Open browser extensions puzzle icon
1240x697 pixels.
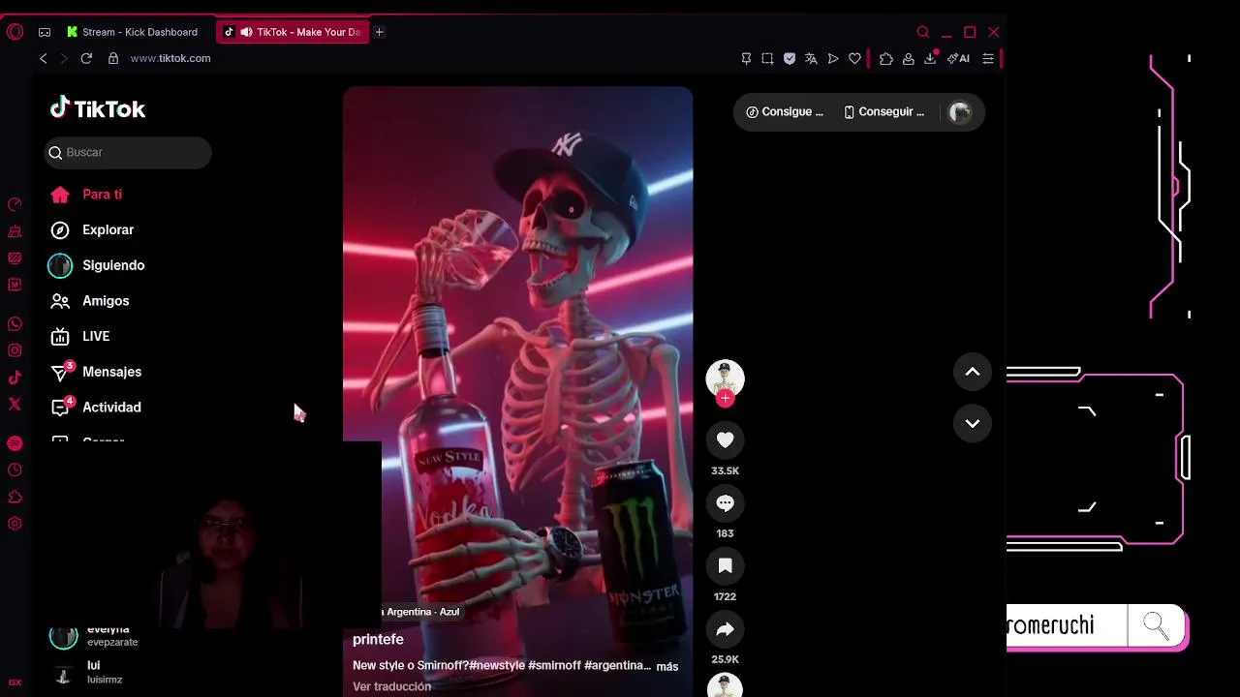[886, 58]
